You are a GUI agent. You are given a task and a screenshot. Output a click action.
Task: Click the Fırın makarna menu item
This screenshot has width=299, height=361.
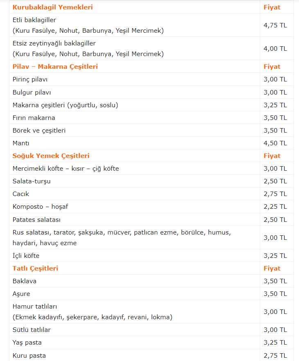click(34, 118)
